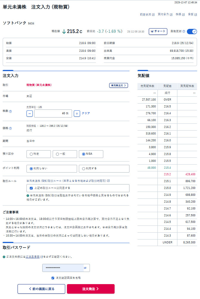Toggle 注文確認画面を省略 checkbox
The height and width of the screenshot is (299, 200).
(53, 278)
